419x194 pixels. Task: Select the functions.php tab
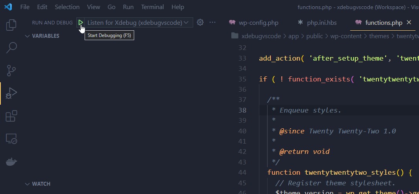(x=384, y=23)
